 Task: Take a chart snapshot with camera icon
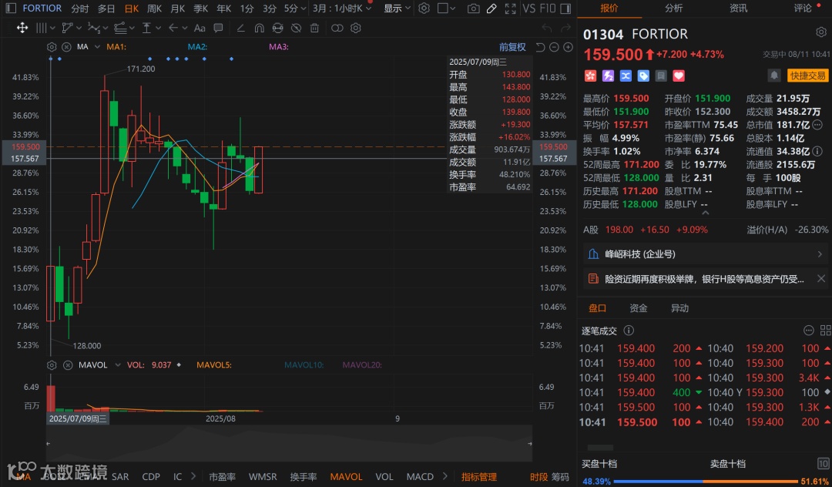click(x=473, y=8)
